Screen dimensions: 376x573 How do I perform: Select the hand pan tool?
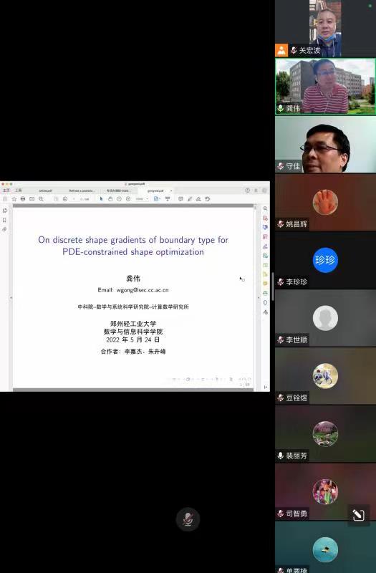tap(110, 199)
